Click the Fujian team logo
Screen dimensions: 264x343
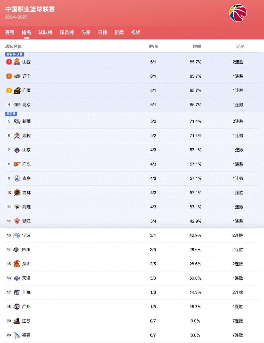click(x=17, y=335)
